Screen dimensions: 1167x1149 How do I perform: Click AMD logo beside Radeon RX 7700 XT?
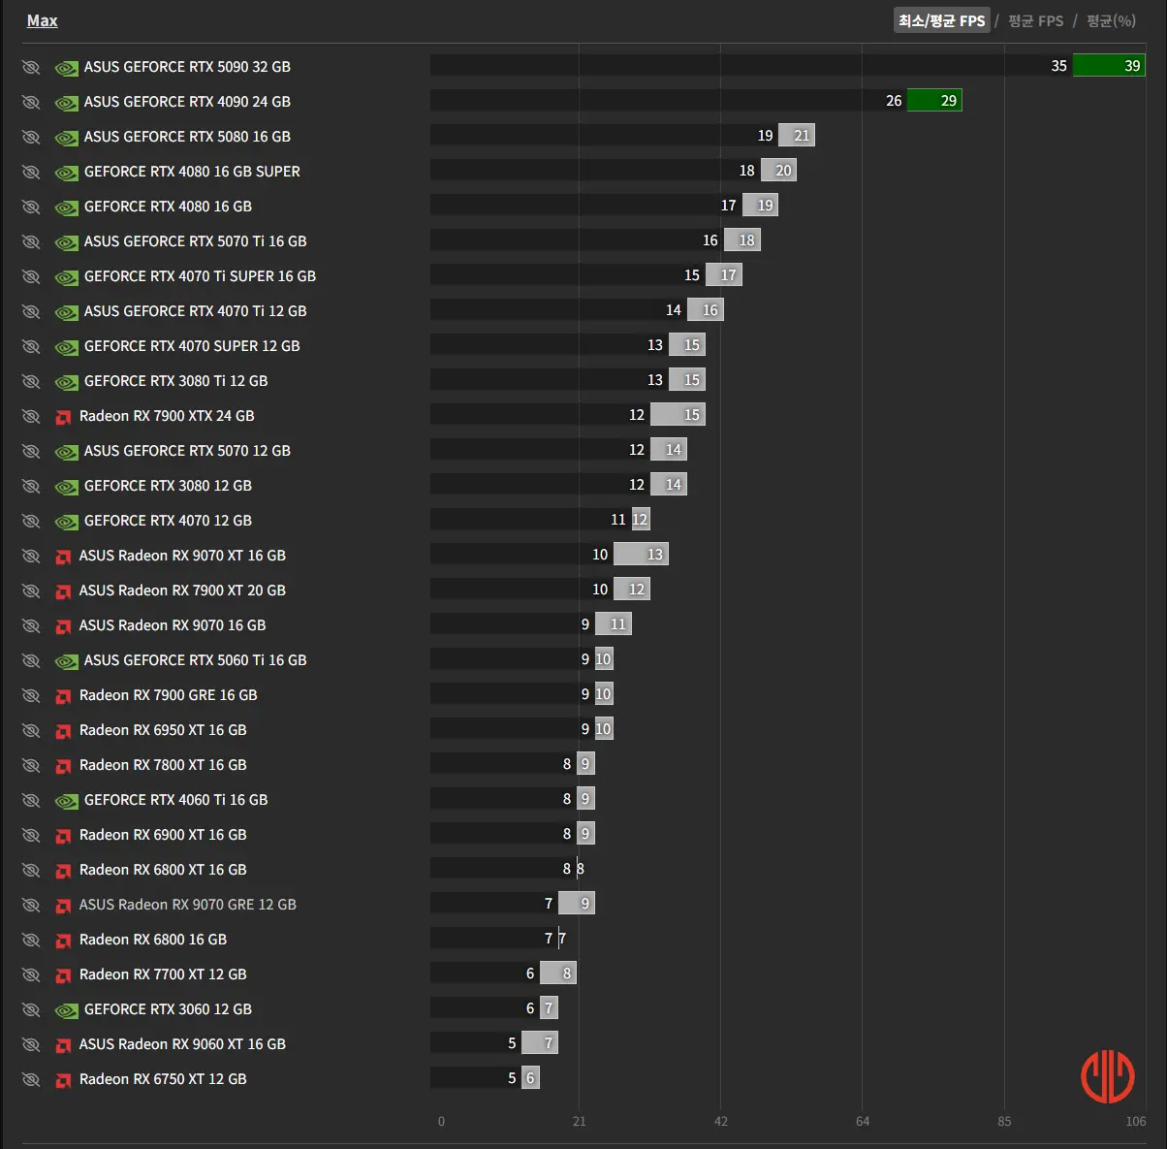coord(63,975)
